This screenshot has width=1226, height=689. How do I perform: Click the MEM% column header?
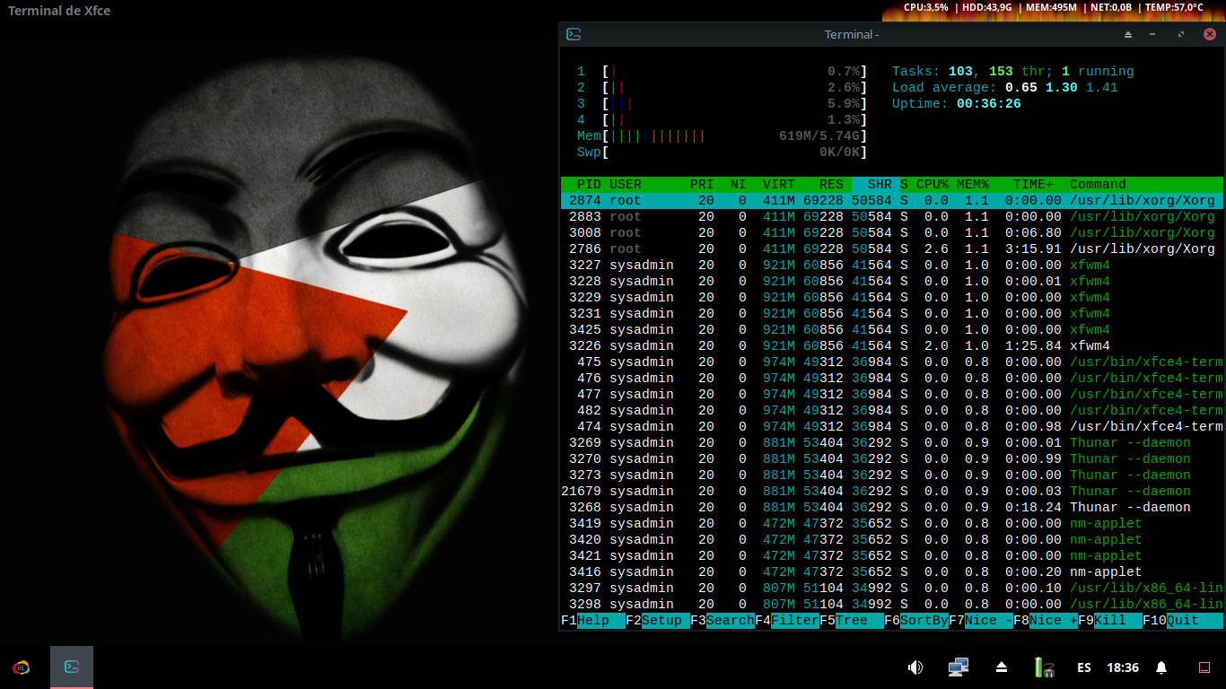coord(972,184)
